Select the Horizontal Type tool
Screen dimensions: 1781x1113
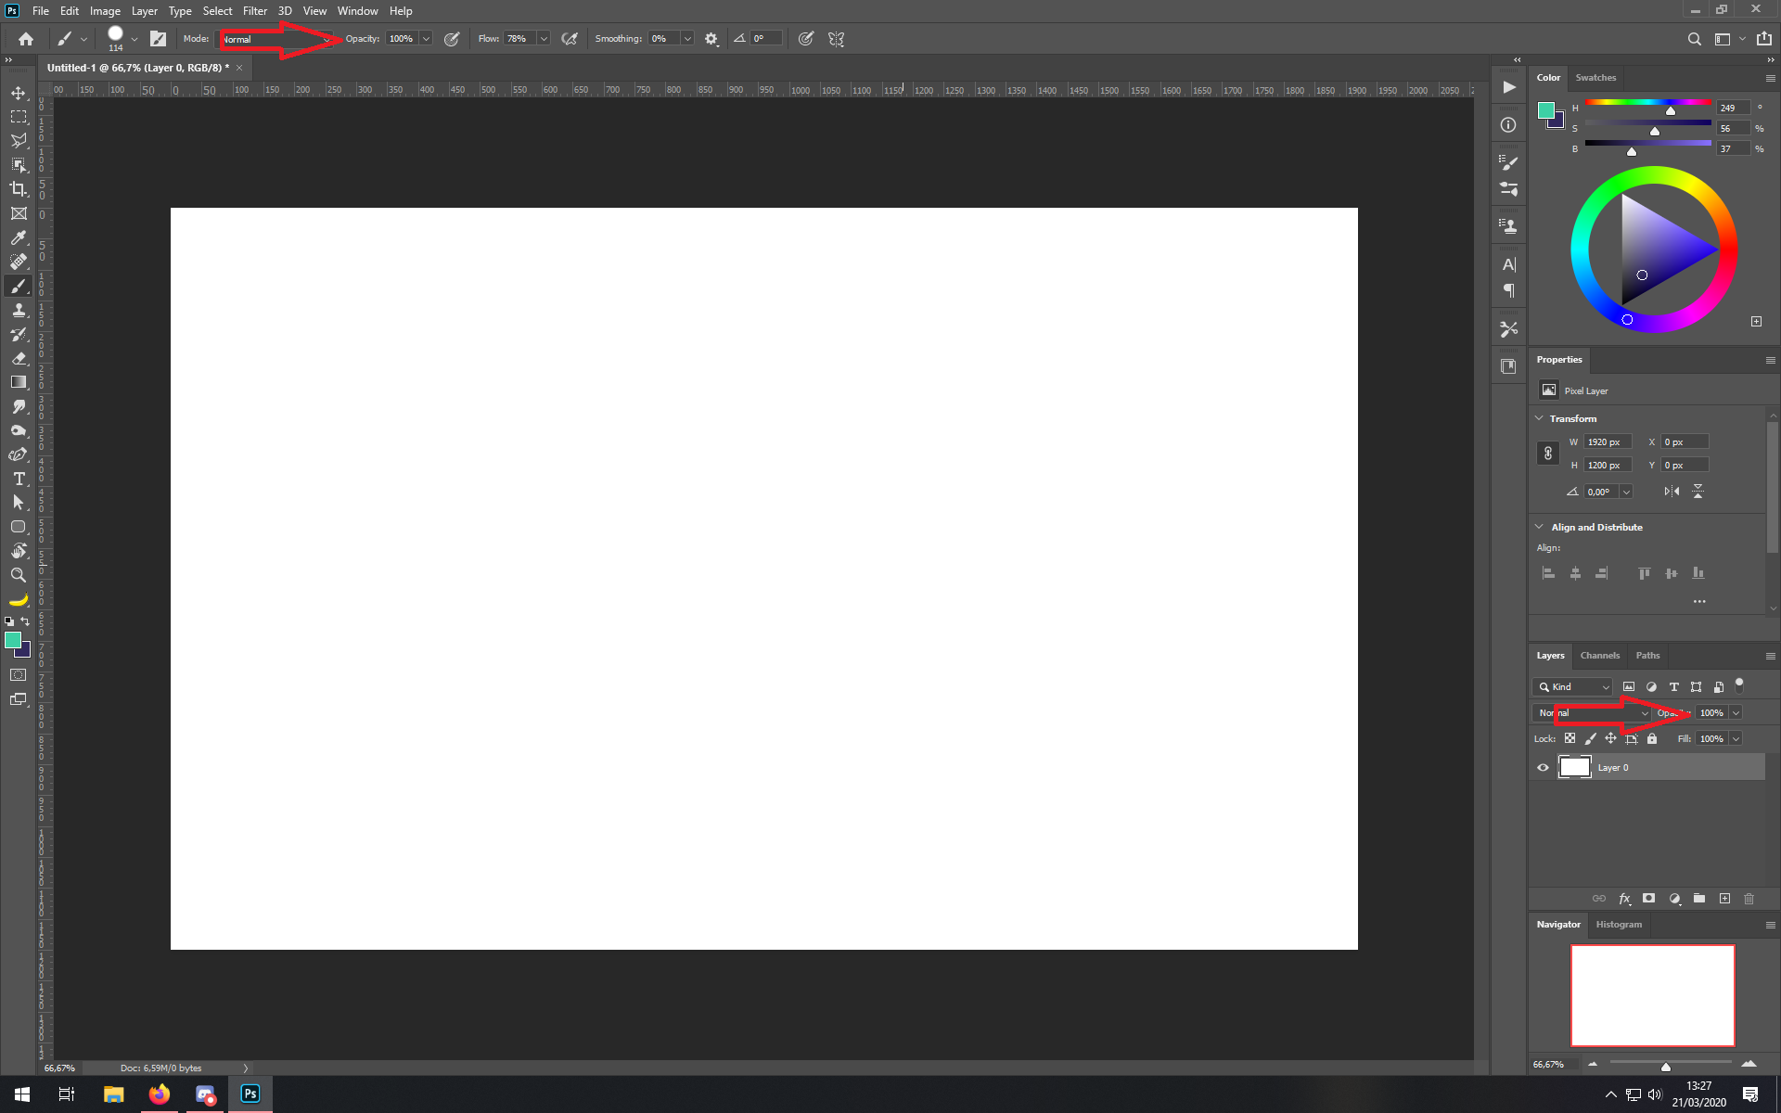coord(18,479)
